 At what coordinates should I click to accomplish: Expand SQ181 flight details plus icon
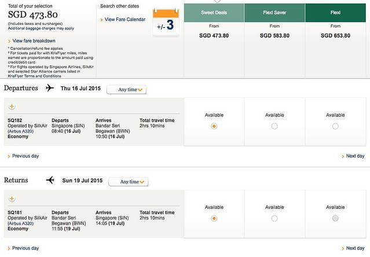[x=12, y=199]
